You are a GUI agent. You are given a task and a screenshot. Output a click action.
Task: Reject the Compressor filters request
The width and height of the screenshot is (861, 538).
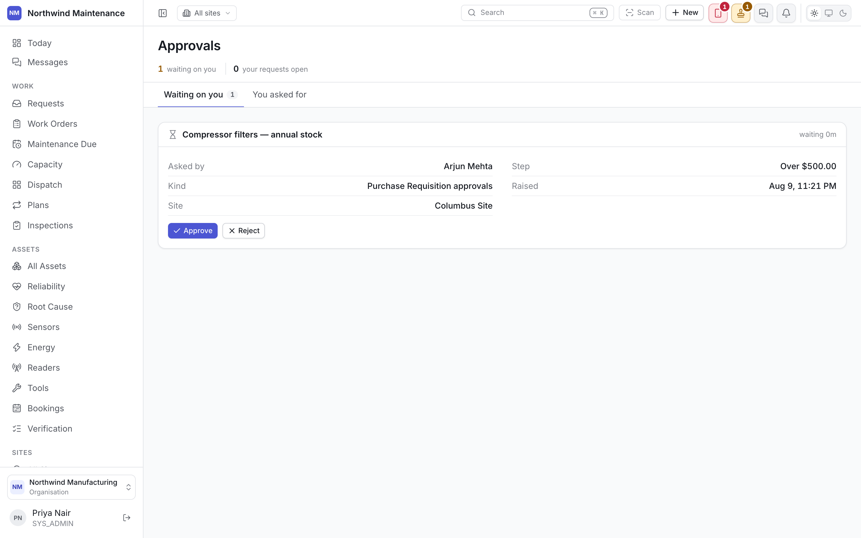point(243,230)
